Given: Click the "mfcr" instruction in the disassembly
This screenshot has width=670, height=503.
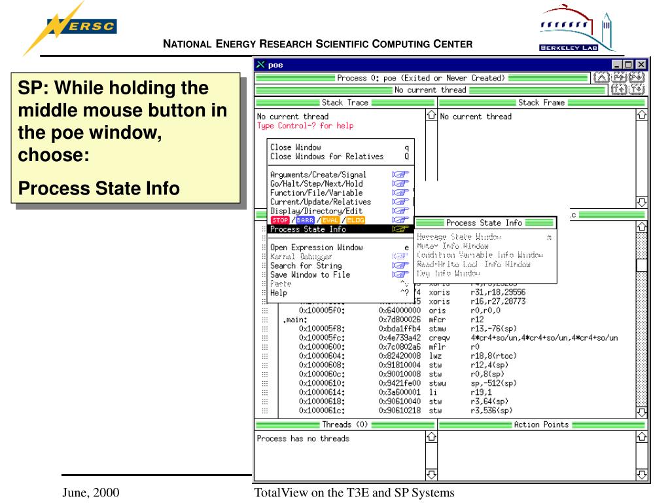Looking at the screenshot, I should tap(437, 320).
